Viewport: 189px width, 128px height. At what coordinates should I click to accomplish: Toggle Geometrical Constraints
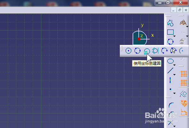click(x=184, y=103)
